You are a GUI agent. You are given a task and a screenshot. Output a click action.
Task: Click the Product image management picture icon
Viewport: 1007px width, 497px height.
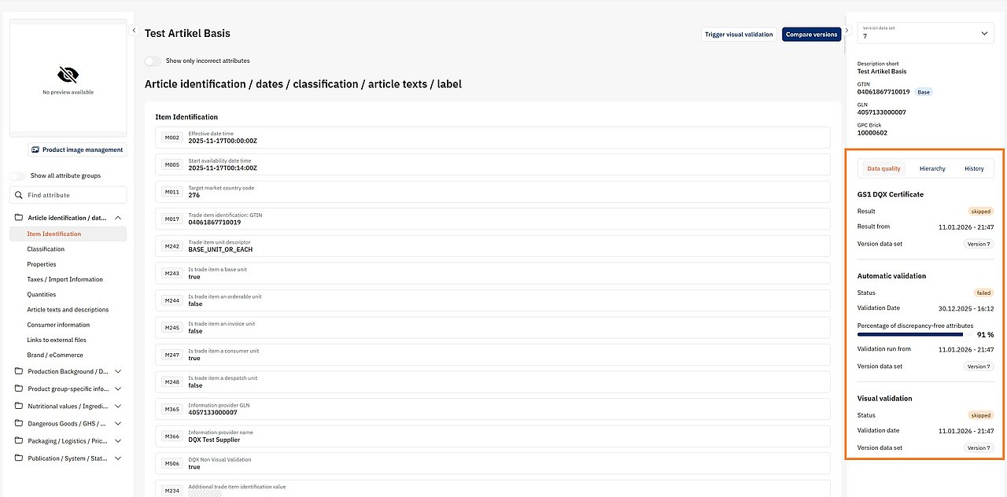[x=35, y=149]
